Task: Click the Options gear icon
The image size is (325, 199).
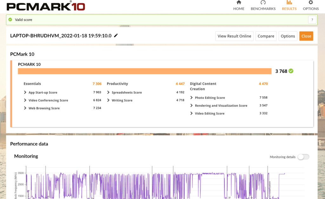Action: coord(310,3)
